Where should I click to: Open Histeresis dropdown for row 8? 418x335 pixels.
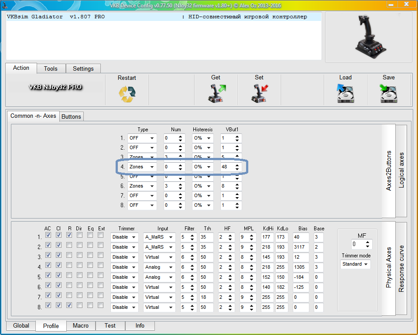(x=202, y=205)
